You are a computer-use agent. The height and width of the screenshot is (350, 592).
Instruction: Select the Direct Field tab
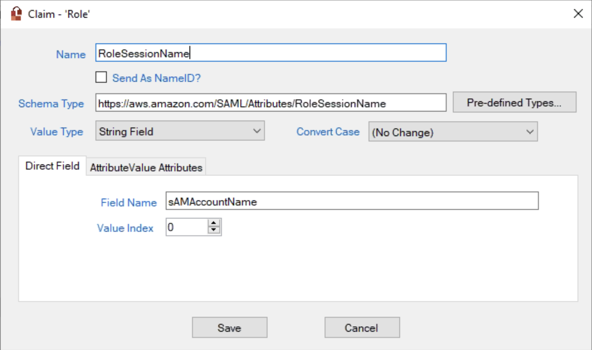point(52,166)
